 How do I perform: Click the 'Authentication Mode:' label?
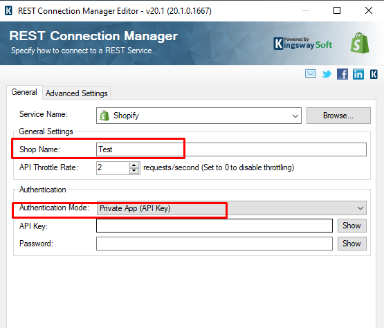click(54, 208)
